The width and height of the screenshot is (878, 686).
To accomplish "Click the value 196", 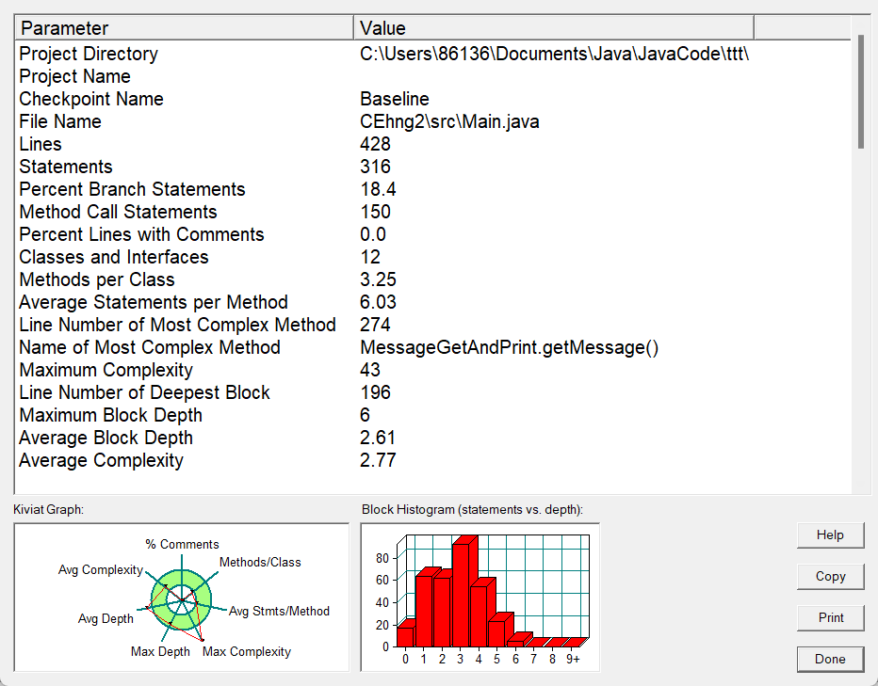I will click(x=375, y=392).
